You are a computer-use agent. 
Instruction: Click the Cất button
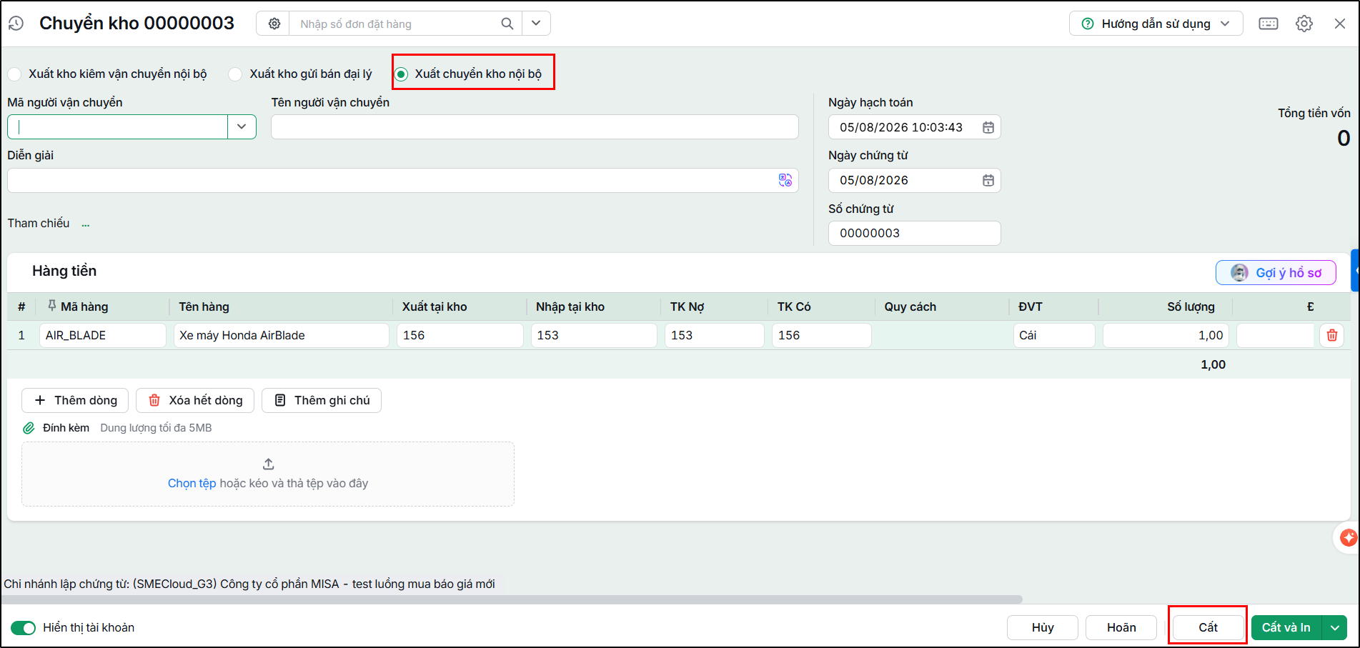(x=1208, y=627)
